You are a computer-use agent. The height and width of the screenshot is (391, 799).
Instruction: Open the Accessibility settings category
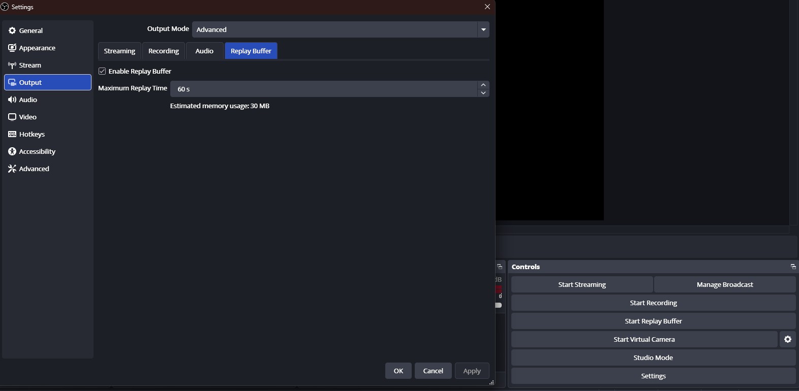coord(48,151)
